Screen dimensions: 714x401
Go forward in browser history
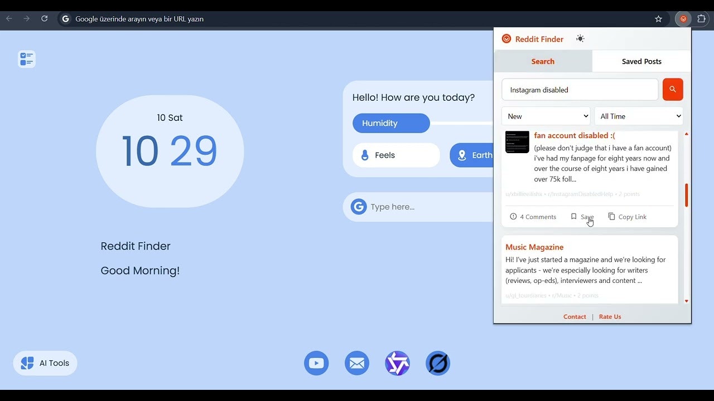pos(26,18)
